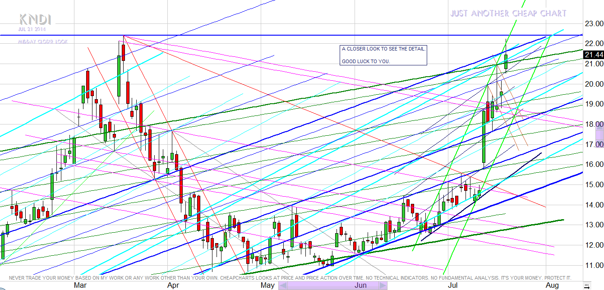
Task: Click the scroll-to-latest arrow icon in the bottom-right corner
Action: 586,286
